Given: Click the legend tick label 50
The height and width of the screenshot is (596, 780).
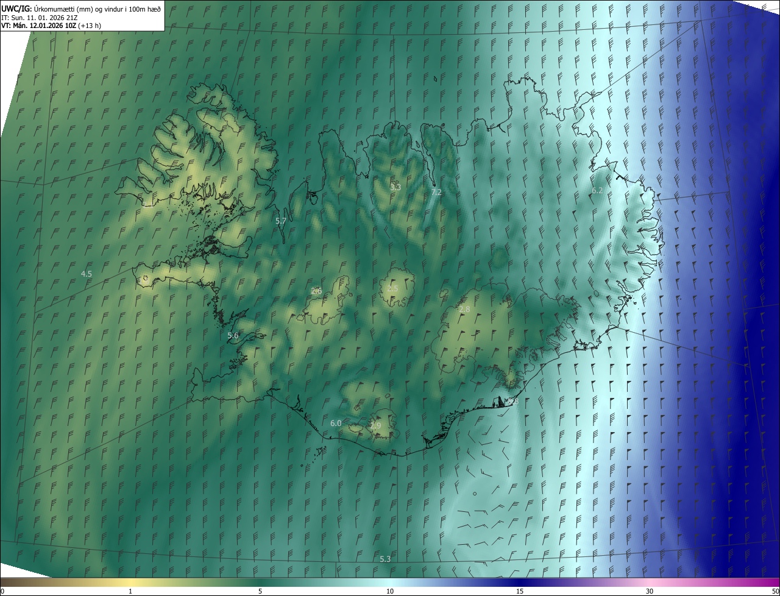Looking at the screenshot, I should [x=775, y=591].
